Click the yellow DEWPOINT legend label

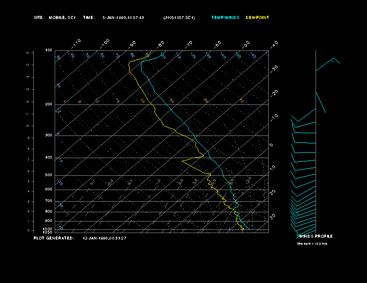point(257,18)
